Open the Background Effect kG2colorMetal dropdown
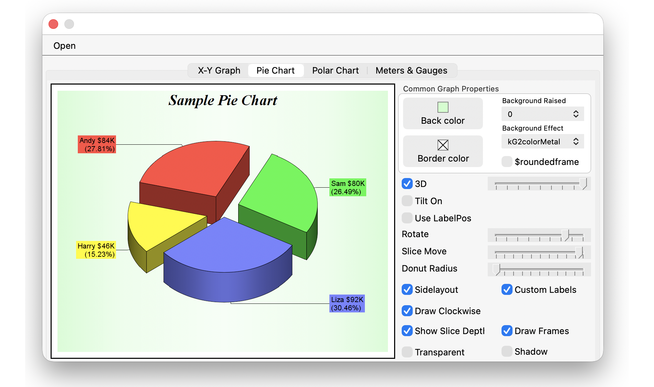This screenshot has height=387, width=654. (x=542, y=142)
